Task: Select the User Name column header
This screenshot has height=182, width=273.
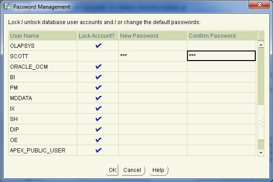Action: pyautogui.click(x=43, y=35)
